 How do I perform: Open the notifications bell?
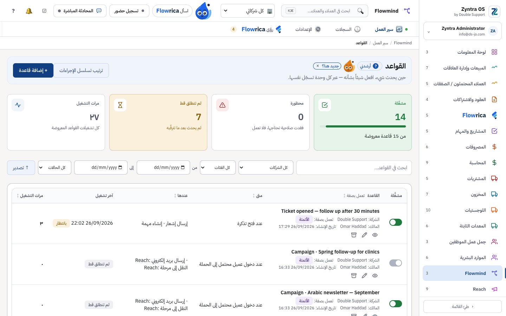coord(29,11)
